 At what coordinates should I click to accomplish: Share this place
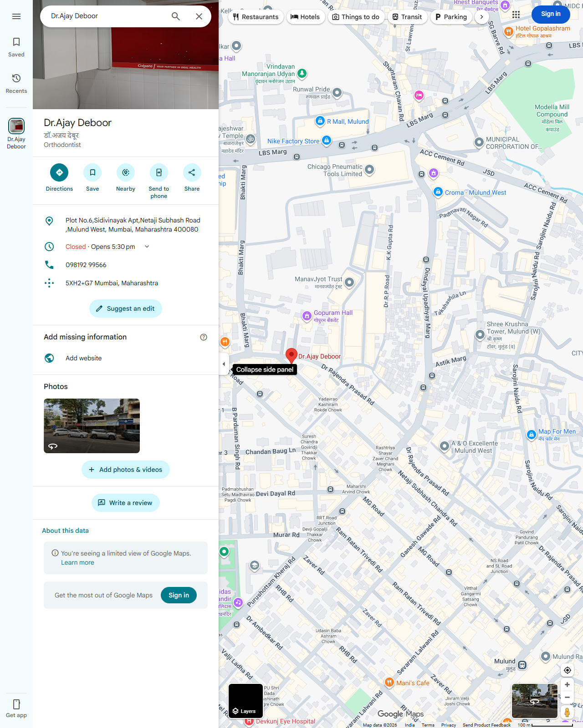pos(192,178)
